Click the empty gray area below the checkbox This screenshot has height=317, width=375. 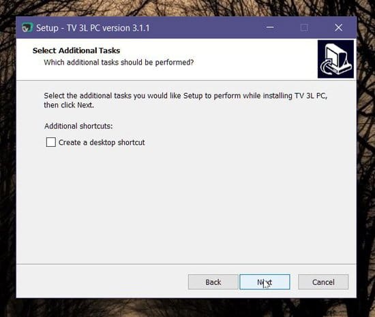[x=186, y=203]
